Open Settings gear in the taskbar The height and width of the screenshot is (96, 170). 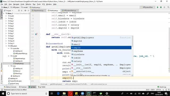point(107,94)
